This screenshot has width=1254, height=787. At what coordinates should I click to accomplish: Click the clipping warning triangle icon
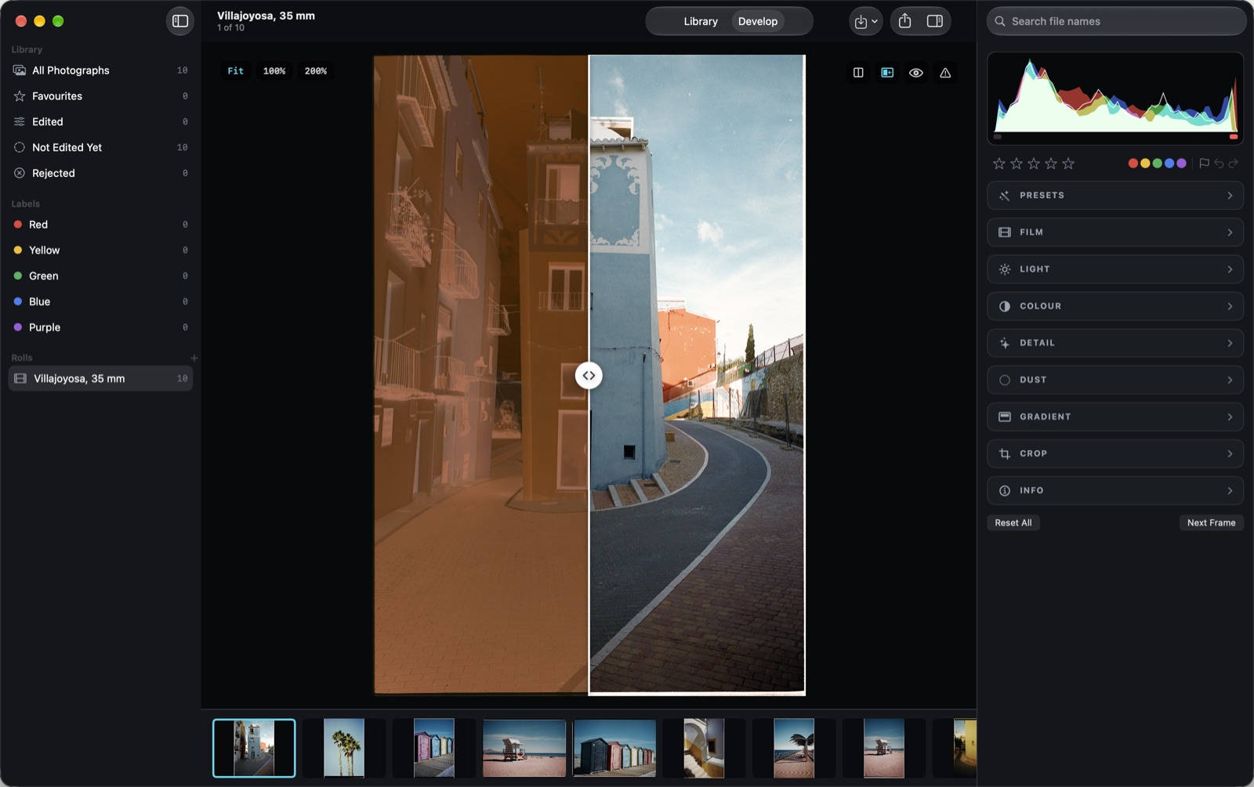click(x=945, y=73)
